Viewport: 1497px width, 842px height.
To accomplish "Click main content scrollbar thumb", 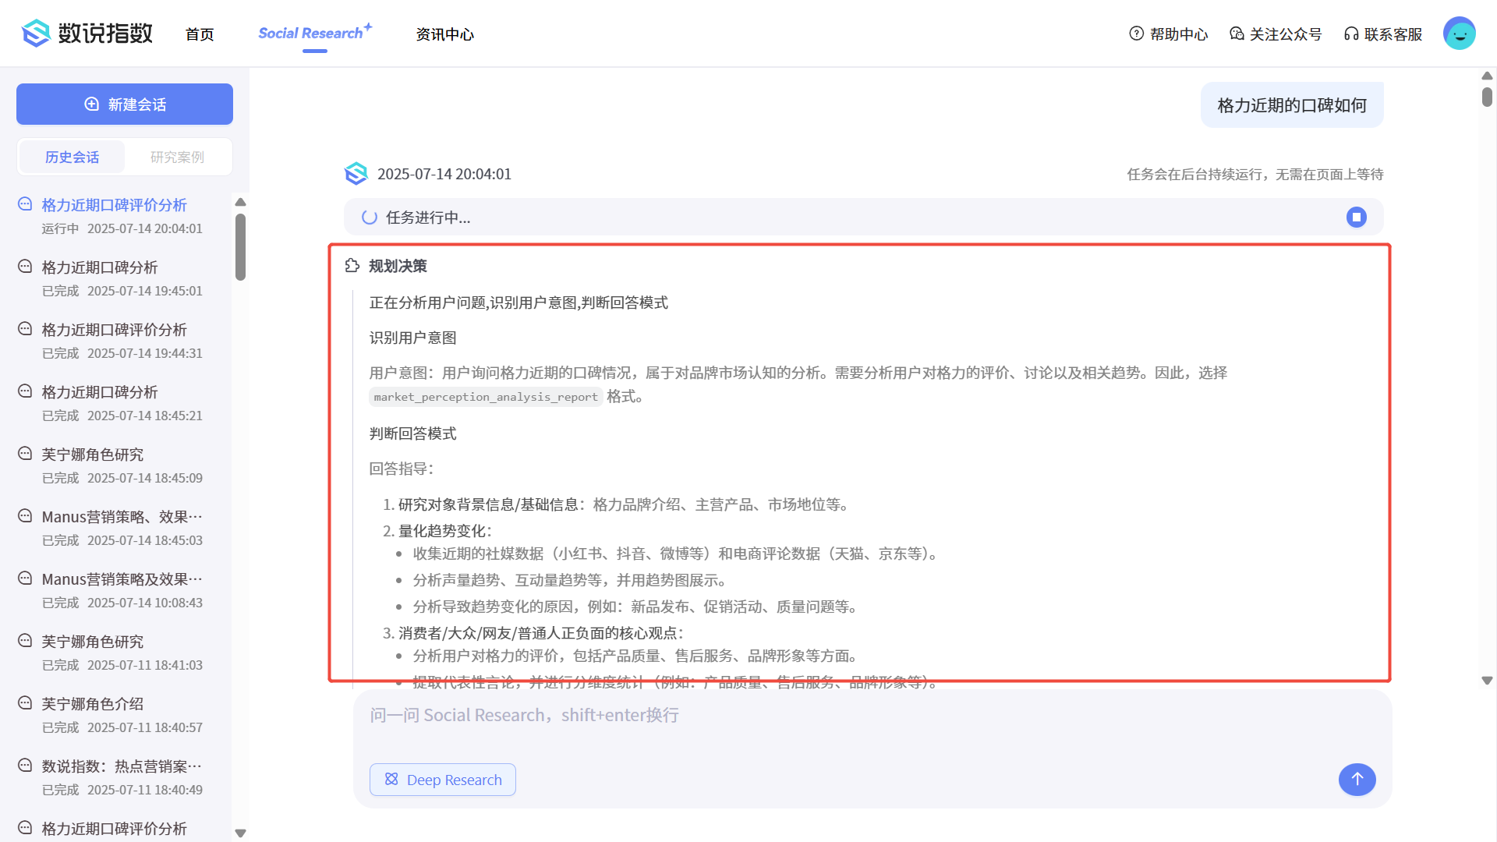I will click(x=1487, y=97).
